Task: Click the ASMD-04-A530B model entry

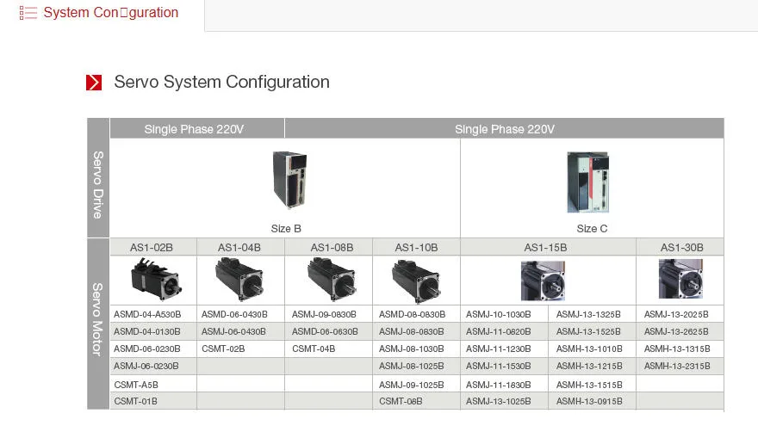Action: coord(147,314)
